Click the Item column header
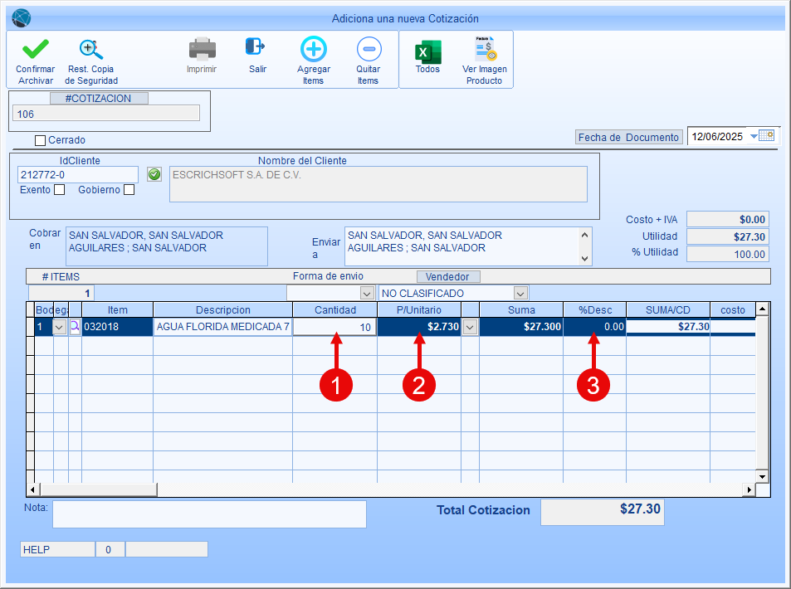Screen dimensions: 791x589 click(x=118, y=309)
